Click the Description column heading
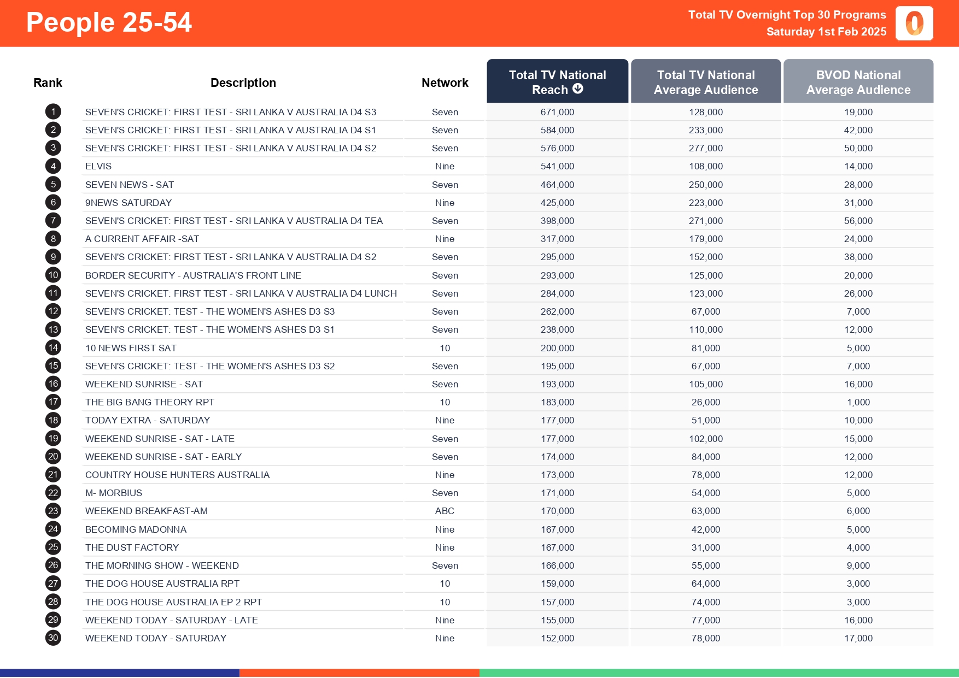Image resolution: width=959 pixels, height=678 pixels. (x=243, y=82)
